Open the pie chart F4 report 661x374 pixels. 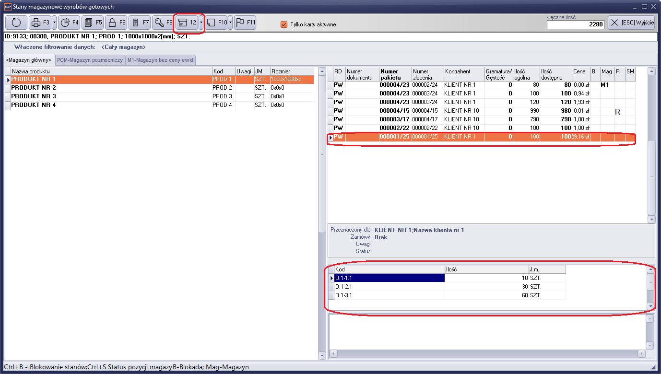(69, 23)
